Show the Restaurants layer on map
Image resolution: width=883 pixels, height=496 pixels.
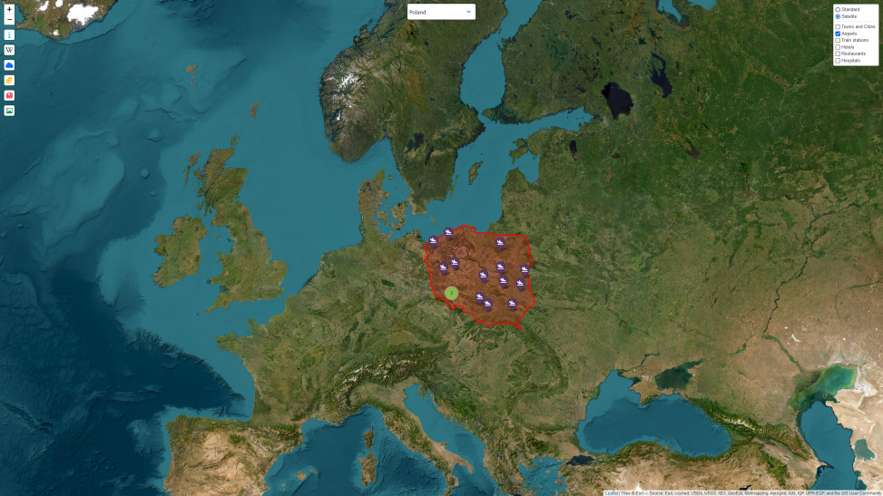838,53
